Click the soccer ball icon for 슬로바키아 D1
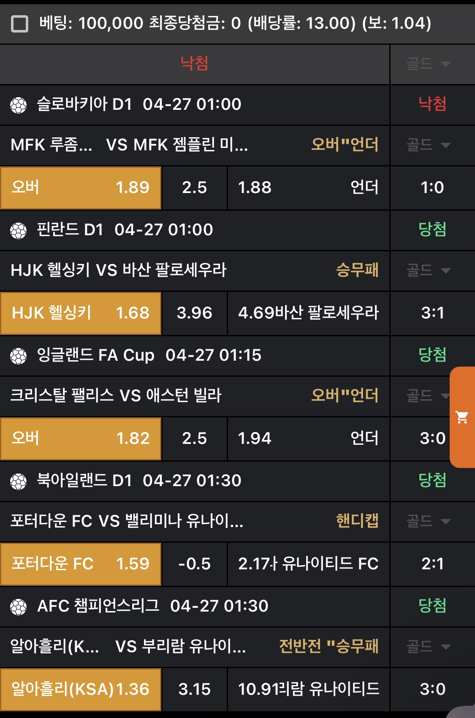 (x=19, y=105)
